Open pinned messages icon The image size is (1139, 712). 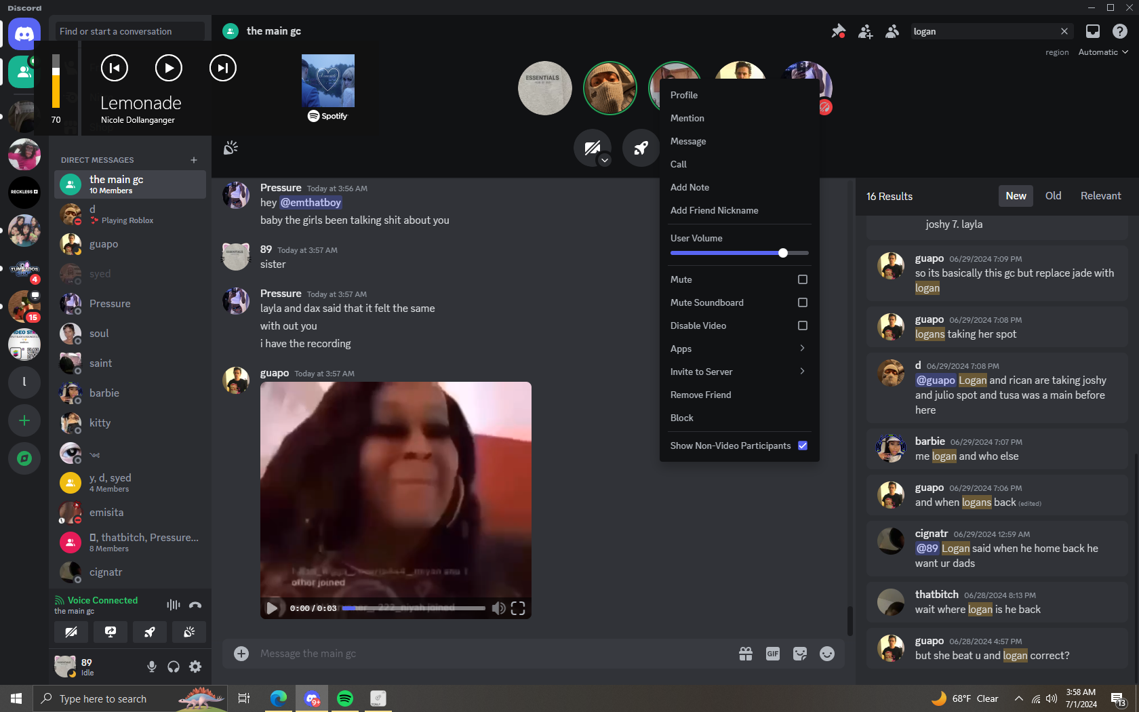839,31
